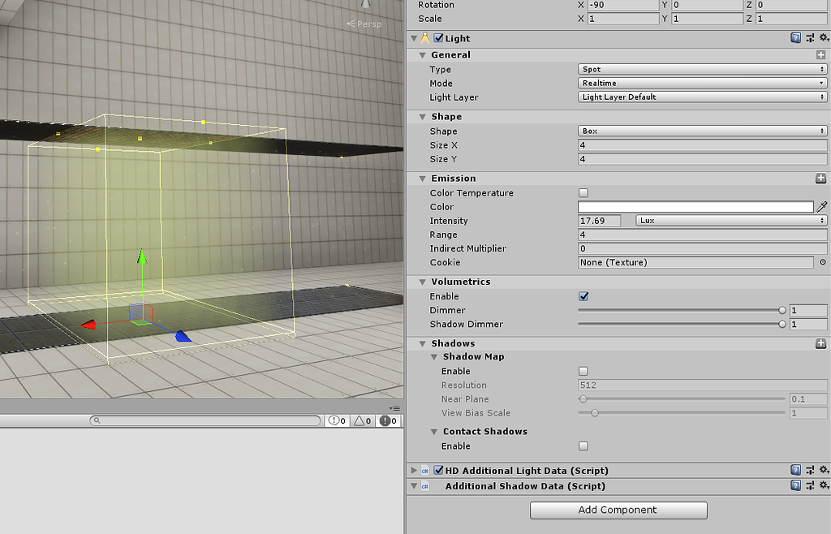The width and height of the screenshot is (831, 534).
Task: Click the Persp label in scene view
Action: pos(367,24)
